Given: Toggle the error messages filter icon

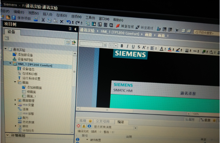Looking at the screenshot, I should coord(78,126).
